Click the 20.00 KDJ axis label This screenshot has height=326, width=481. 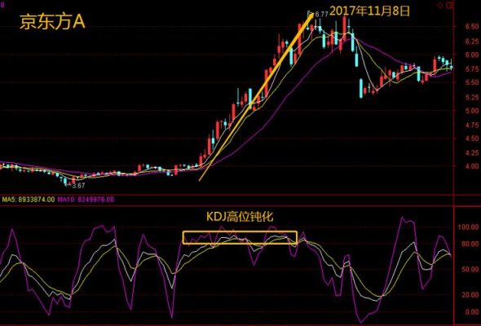[470, 295]
